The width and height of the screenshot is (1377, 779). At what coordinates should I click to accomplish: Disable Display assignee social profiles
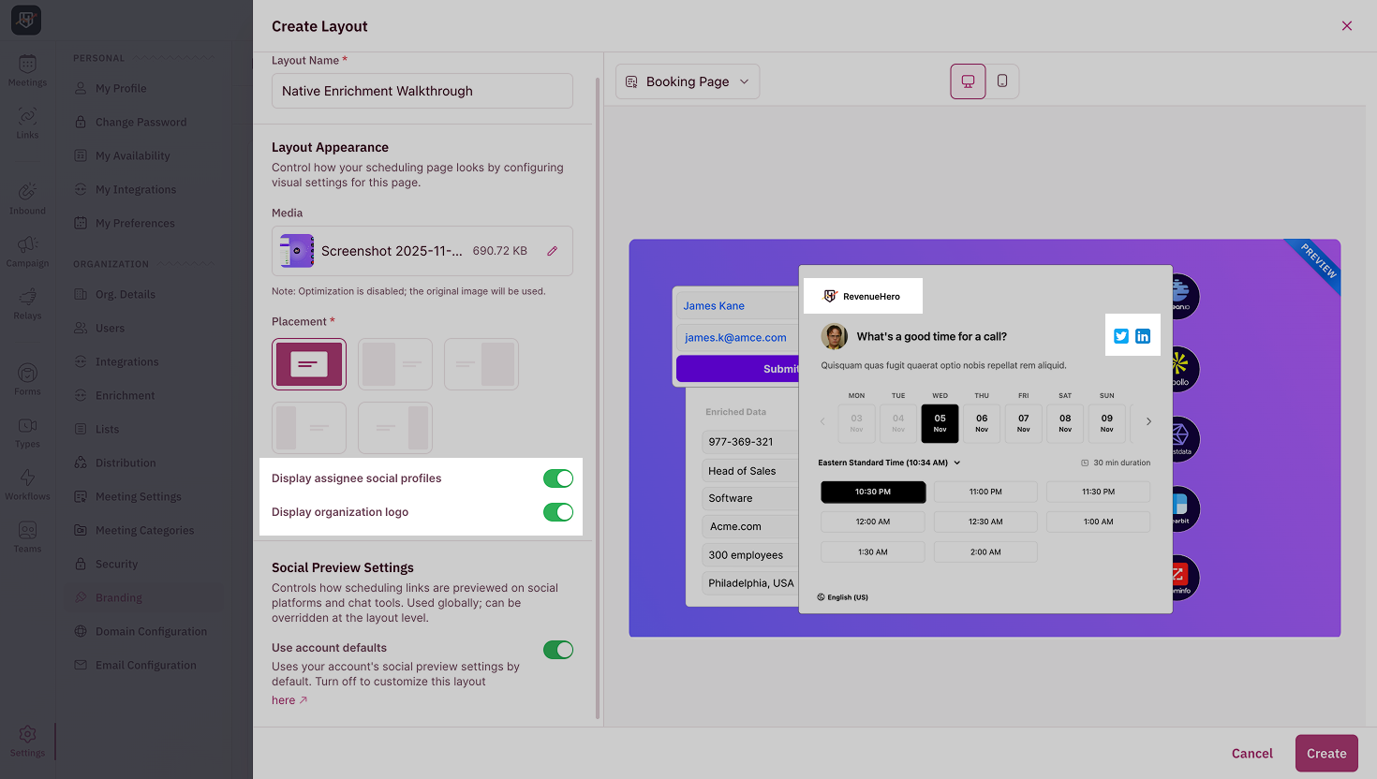(557, 478)
